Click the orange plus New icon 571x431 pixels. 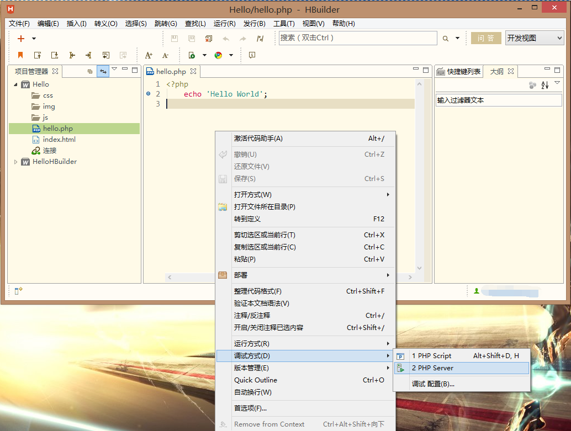pos(21,39)
